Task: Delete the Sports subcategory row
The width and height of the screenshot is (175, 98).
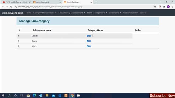Action: click(x=90, y=36)
